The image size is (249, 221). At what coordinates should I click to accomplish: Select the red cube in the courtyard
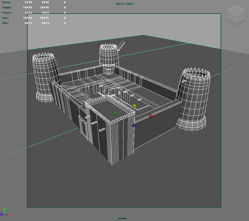point(151,116)
